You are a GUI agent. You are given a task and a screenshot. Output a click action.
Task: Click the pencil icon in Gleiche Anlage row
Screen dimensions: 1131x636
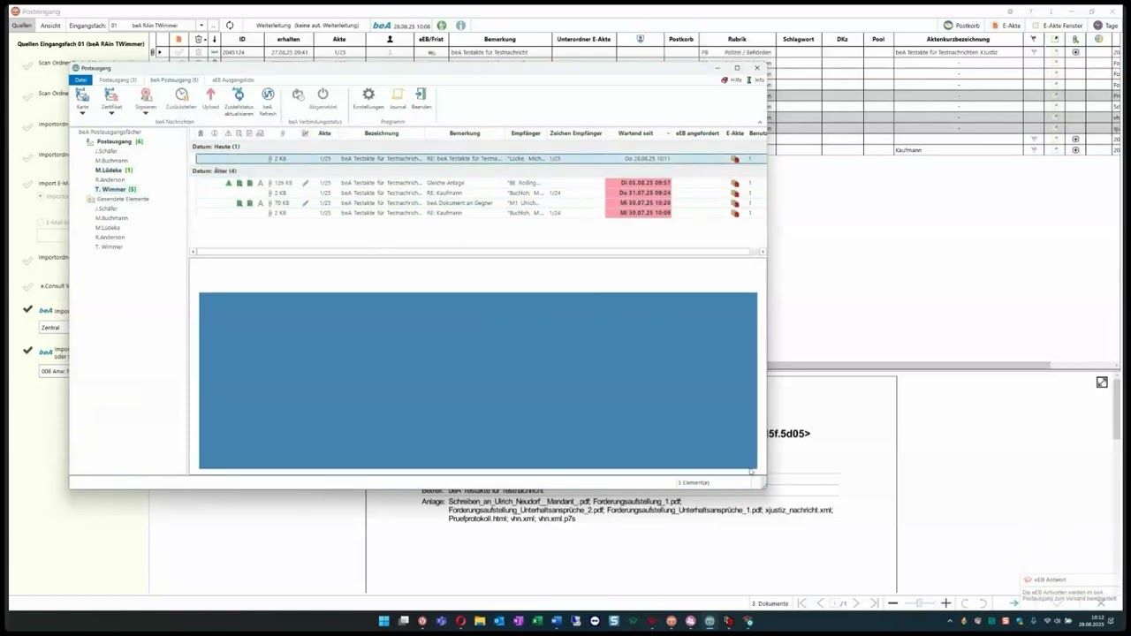click(306, 183)
